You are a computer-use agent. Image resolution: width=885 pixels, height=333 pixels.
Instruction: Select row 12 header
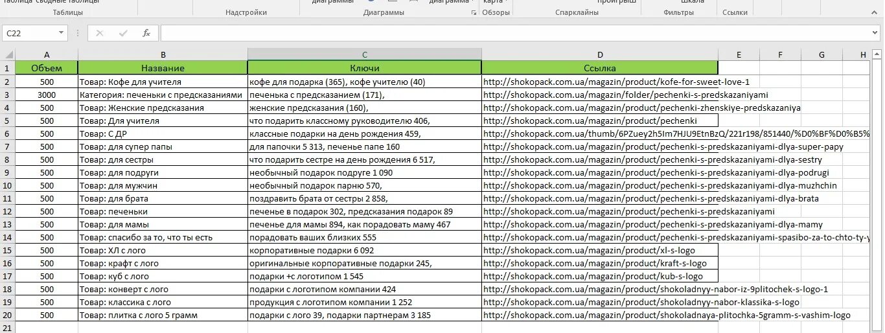pyautogui.click(x=7, y=211)
